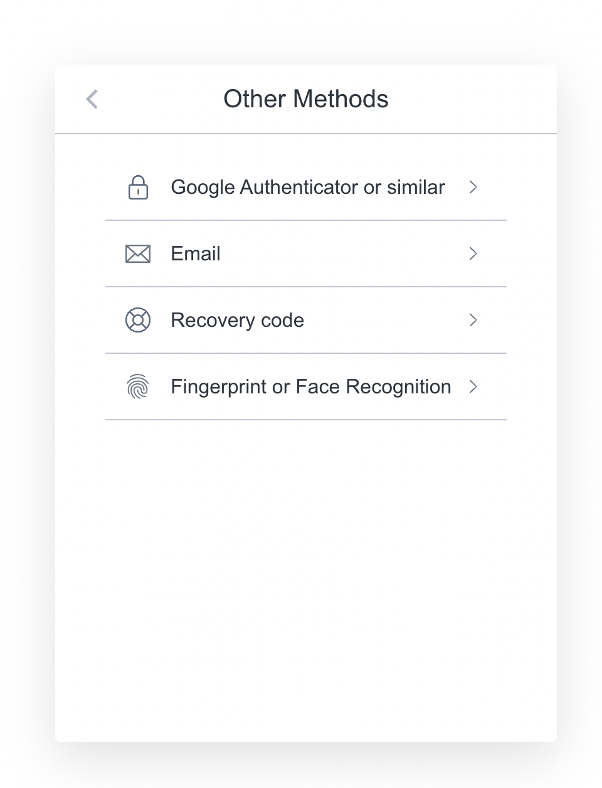Image resolution: width=602 pixels, height=788 pixels.
Task: Click empty space between Email label and chevron
Action: pyautogui.click(x=345, y=253)
